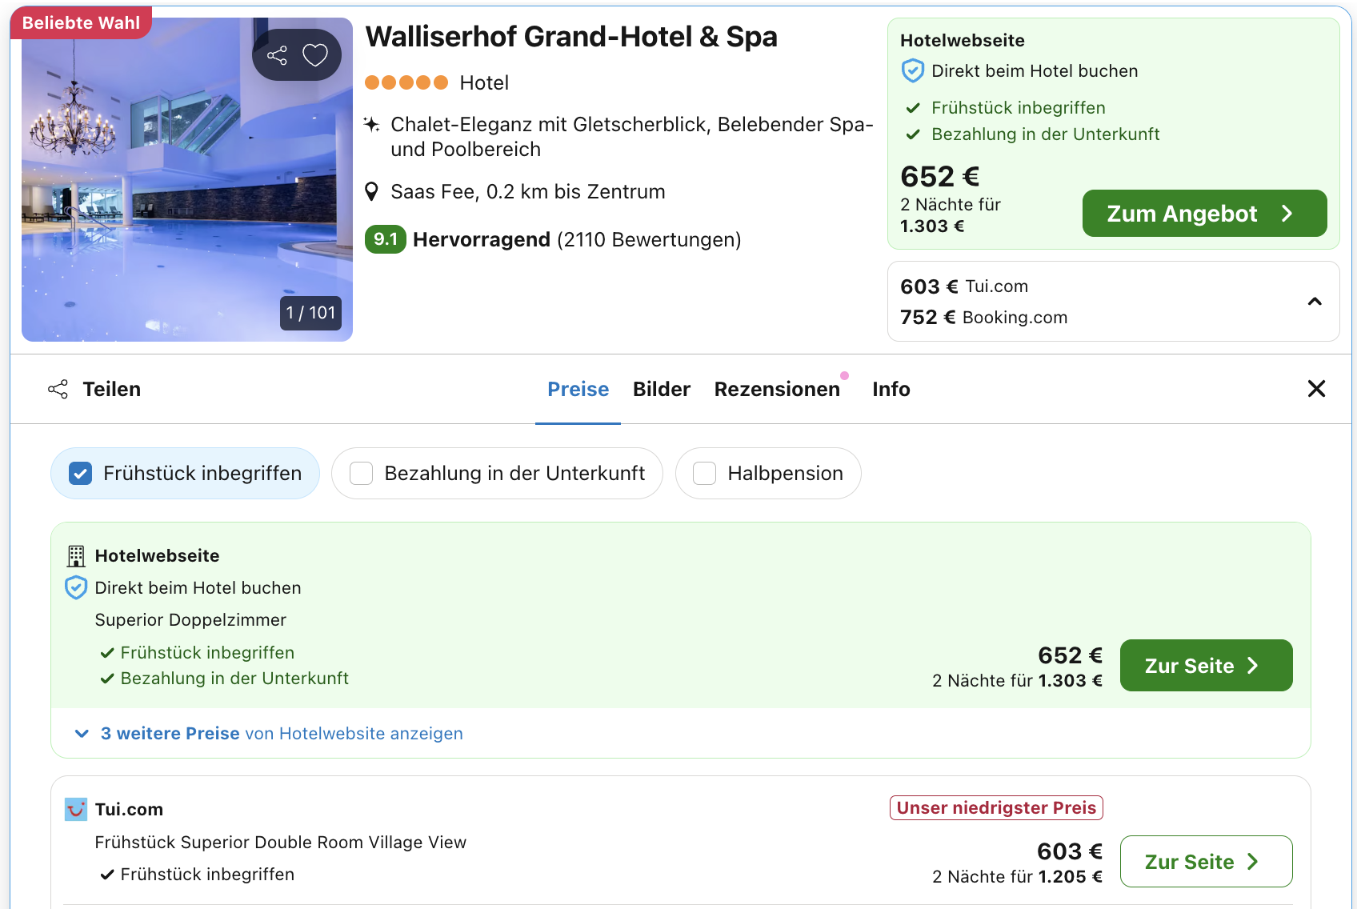Screen dimensions: 1357x909
Task: Click the share icon next to Teilen
Action: point(58,390)
